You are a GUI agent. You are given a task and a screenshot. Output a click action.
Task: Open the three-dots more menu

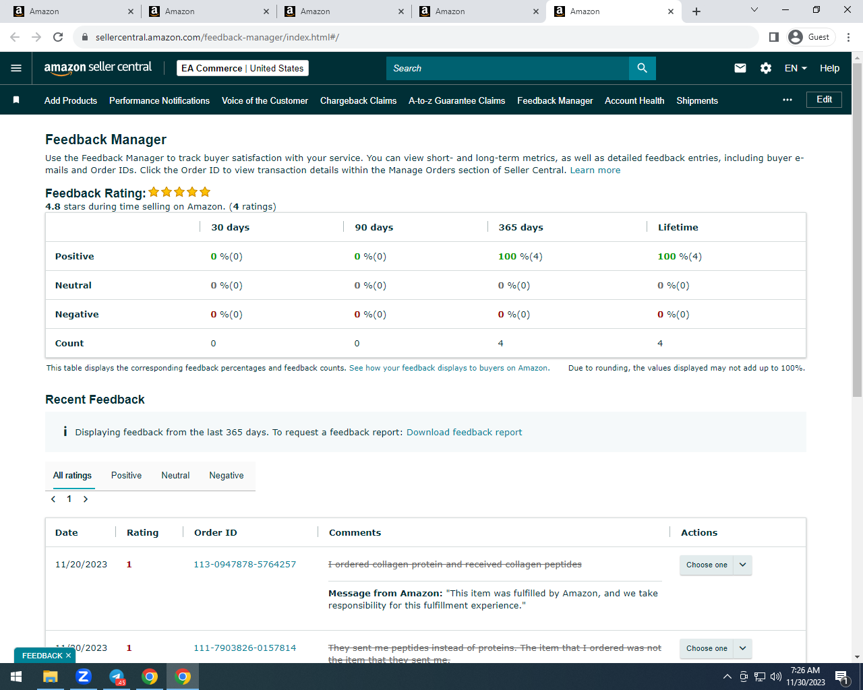pyautogui.click(x=787, y=100)
